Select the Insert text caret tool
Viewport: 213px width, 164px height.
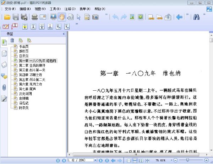click(67, 27)
